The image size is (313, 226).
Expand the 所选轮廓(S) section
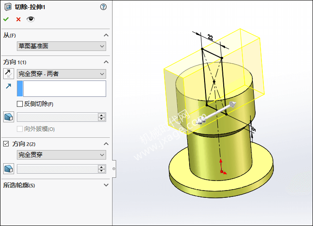[106, 185]
